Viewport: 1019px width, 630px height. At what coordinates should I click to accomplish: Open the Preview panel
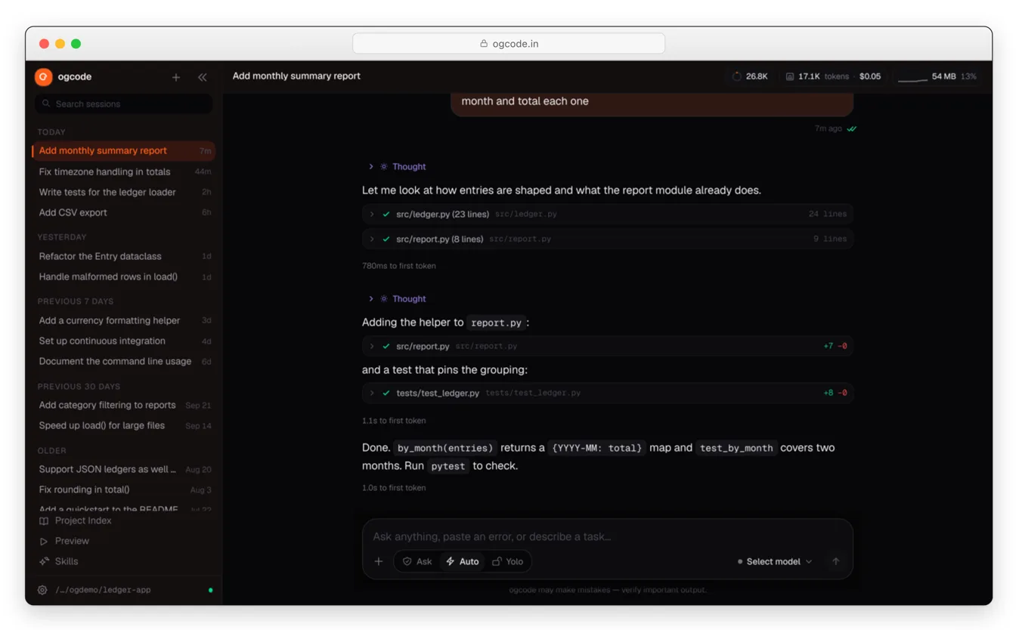[x=64, y=541]
